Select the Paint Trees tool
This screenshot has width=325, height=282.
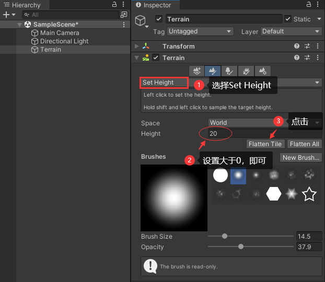(229, 71)
